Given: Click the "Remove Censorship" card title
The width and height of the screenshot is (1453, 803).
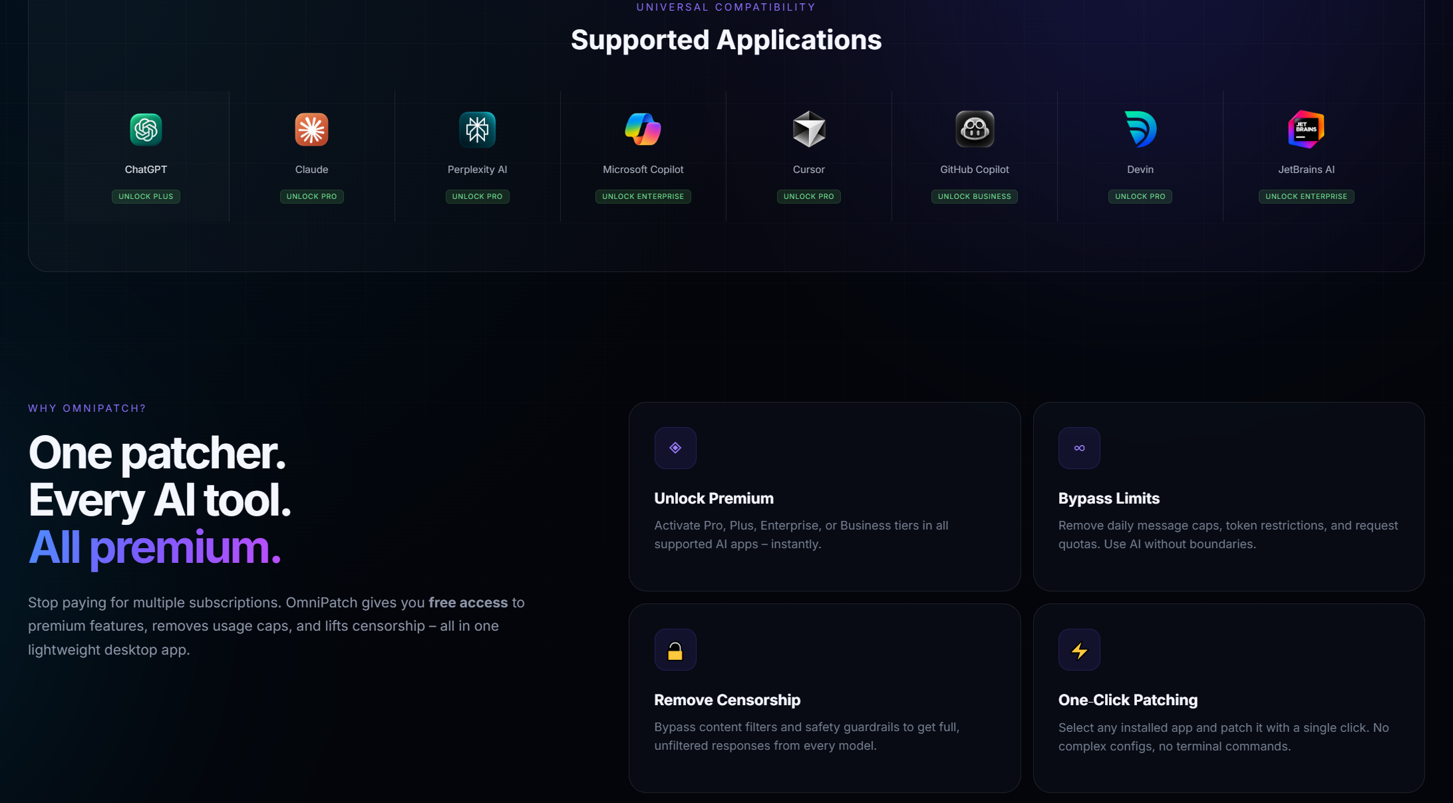Looking at the screenshot, I should tap(727, 700).
